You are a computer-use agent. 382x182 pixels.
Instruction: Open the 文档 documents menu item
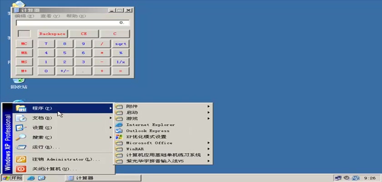click(64, 118)
